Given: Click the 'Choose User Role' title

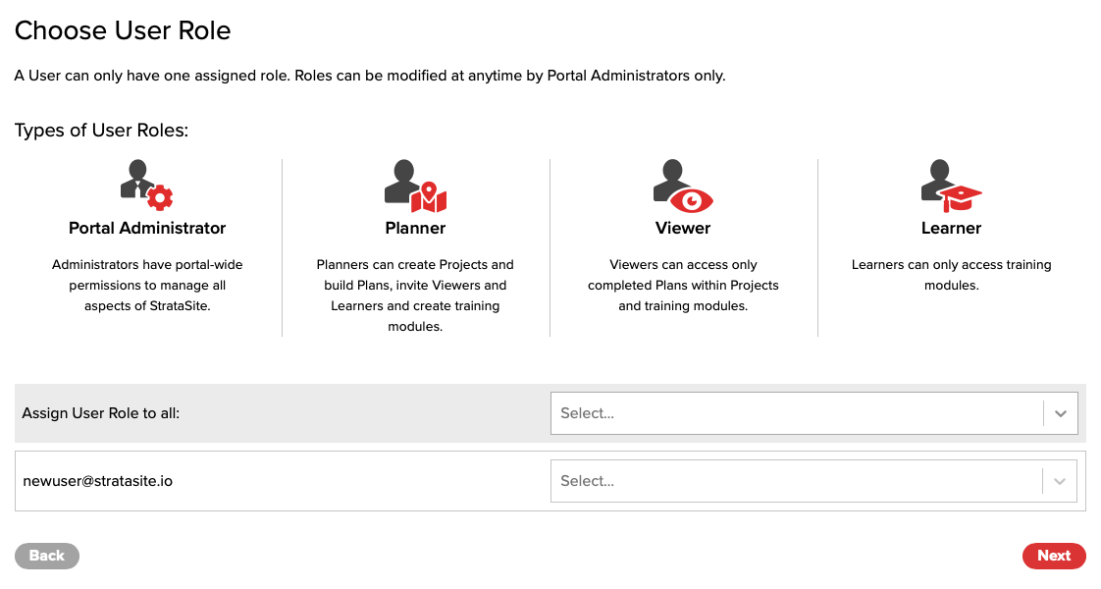Looking at the screenshot, I should (123, 30).
